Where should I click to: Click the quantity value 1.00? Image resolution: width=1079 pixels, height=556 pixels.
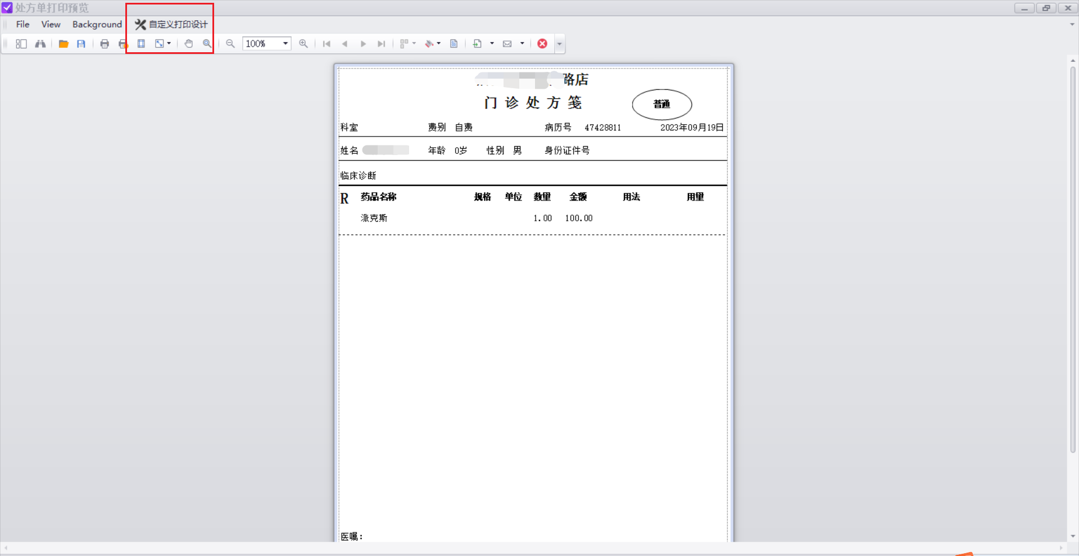(x=542, y=218)
